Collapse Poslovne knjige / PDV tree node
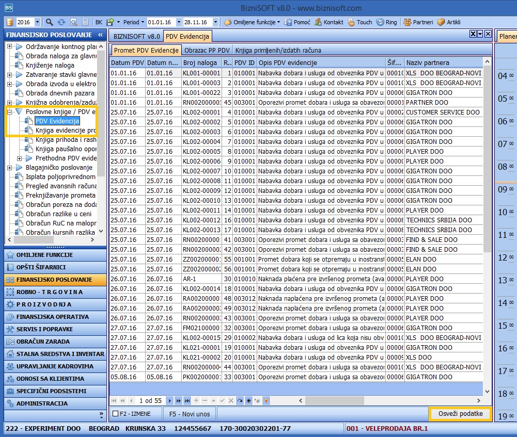 [x=10, y=111]
